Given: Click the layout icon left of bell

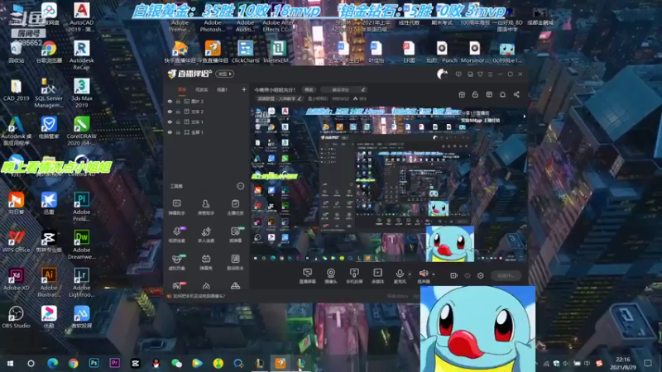Looking at the screenshot, I should point(489,94).
